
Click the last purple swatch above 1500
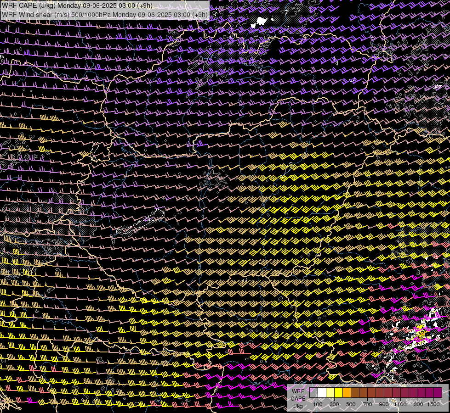point(438,392)
